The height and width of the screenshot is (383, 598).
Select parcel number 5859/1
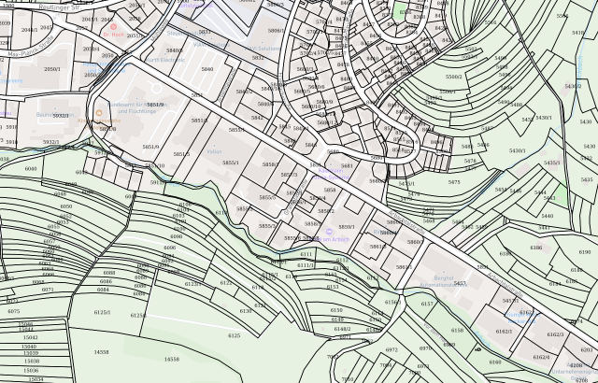347,227
